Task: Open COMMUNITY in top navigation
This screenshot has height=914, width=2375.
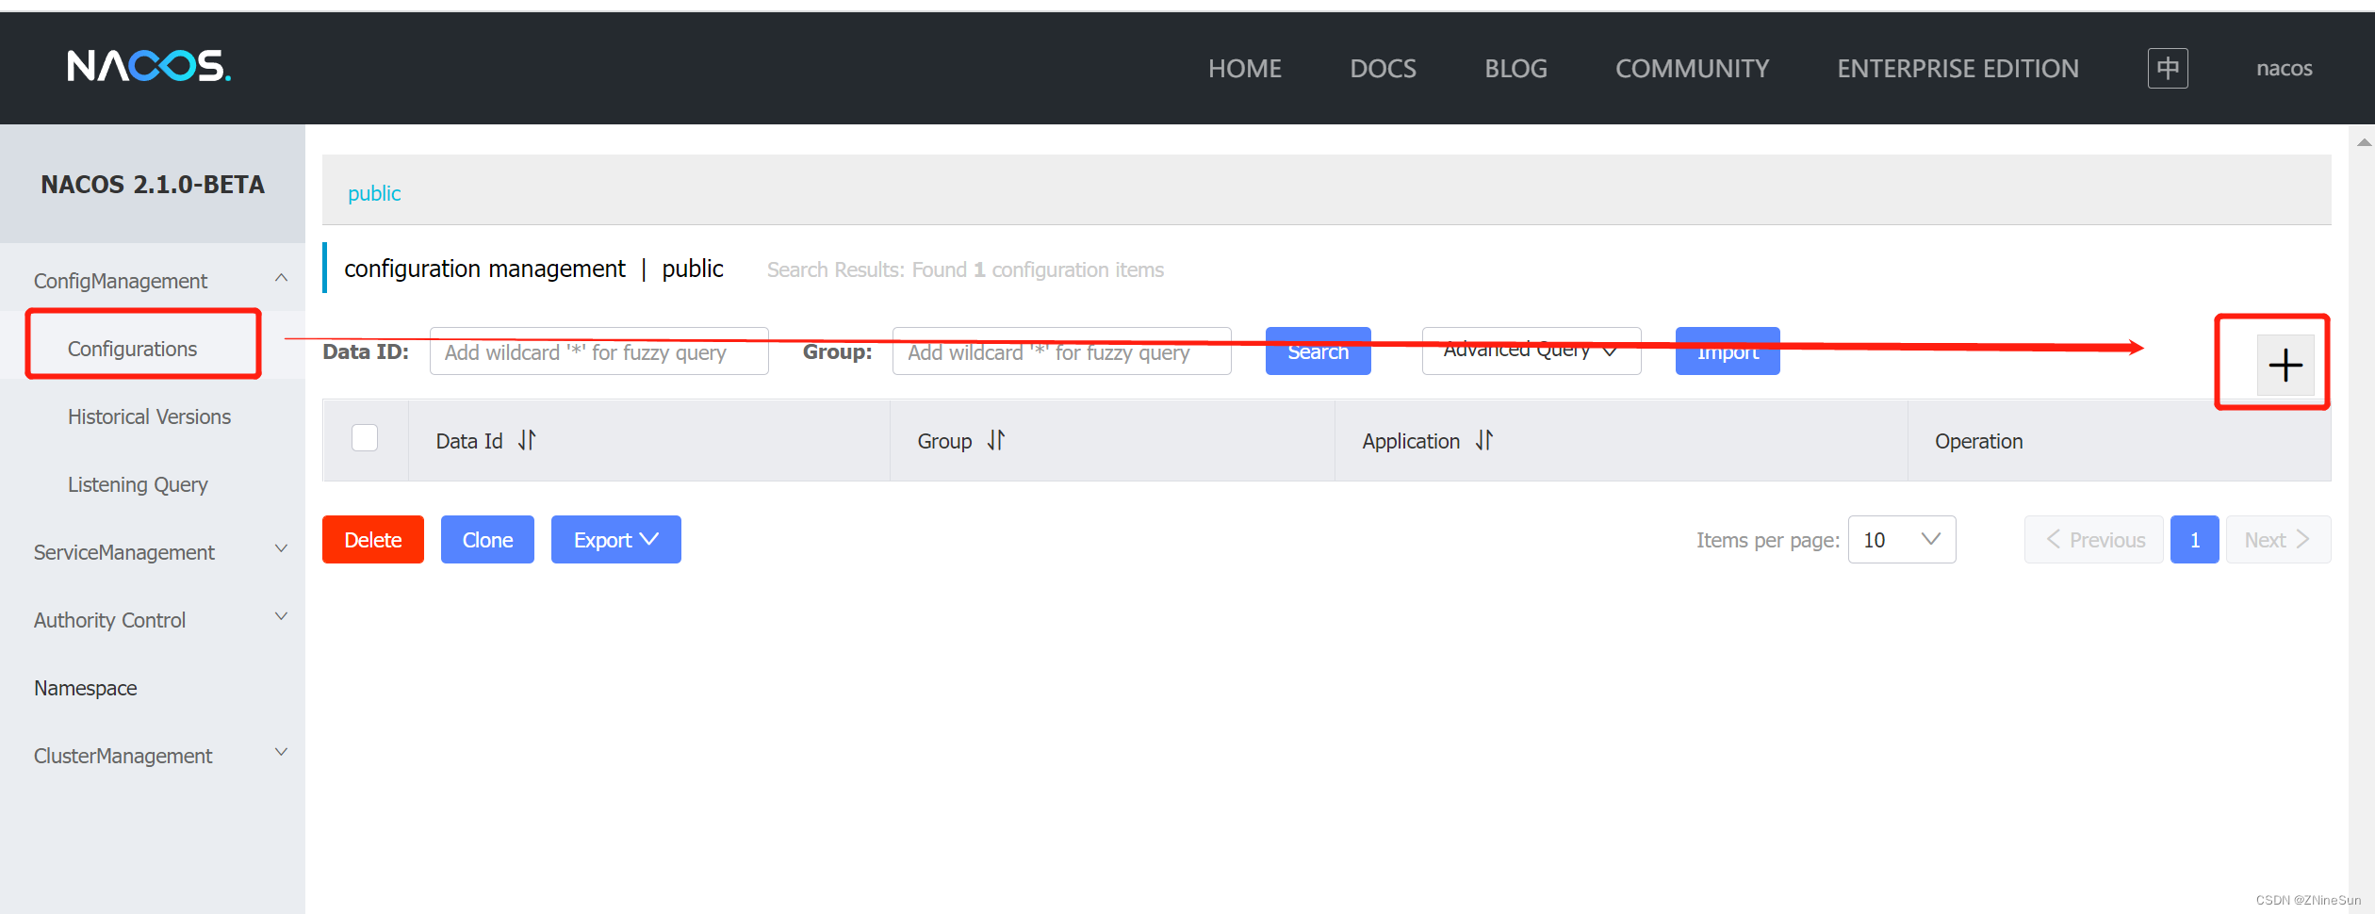Action: (1692, 68)
